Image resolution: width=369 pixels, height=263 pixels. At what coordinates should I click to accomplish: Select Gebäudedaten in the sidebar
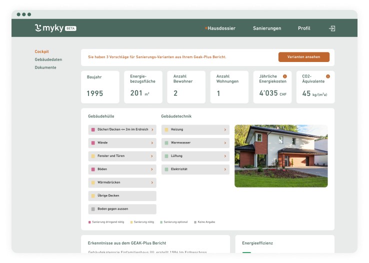click(48, 59)
